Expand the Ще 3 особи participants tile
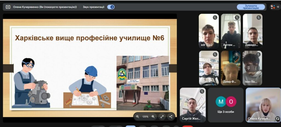Image resolution: width=281 pixels, height=127 pixels. tap(226, 105)
